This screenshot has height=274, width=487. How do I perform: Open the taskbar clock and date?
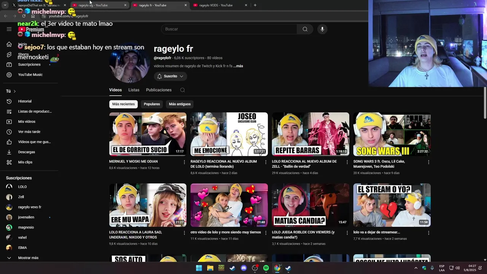pyautogui.click(x=470, y=268)
